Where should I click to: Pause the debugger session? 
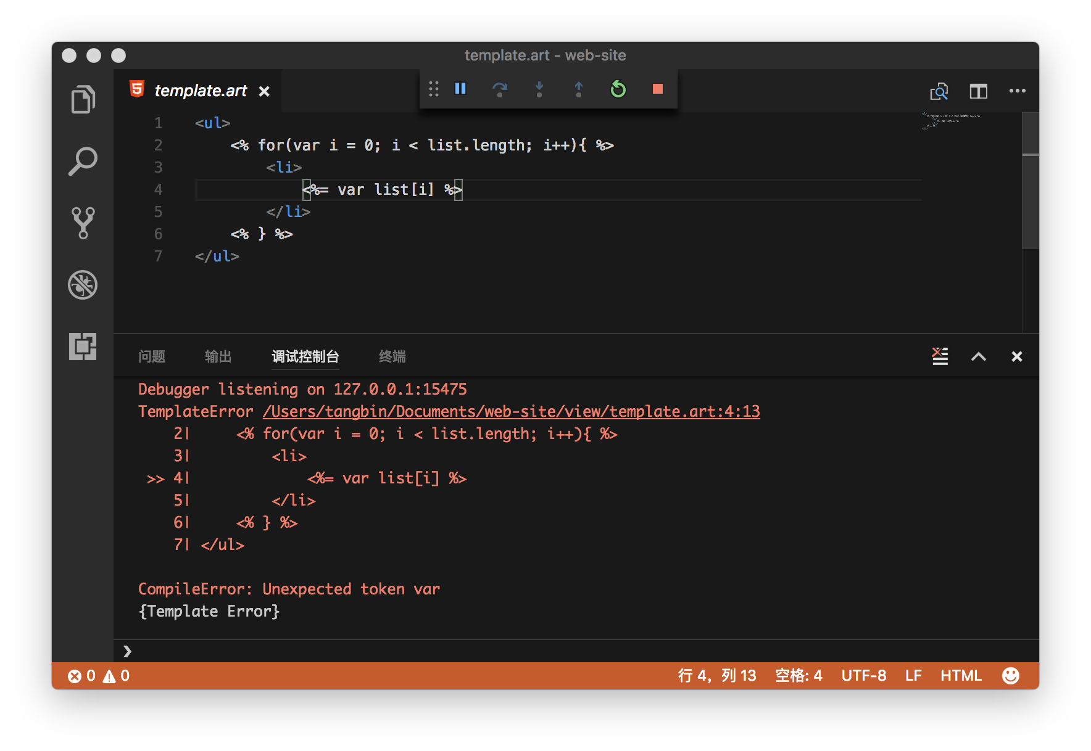coord(460,89)
